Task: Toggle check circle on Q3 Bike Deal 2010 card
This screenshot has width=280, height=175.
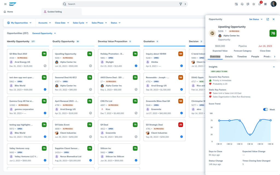Action: coord(45,66)
